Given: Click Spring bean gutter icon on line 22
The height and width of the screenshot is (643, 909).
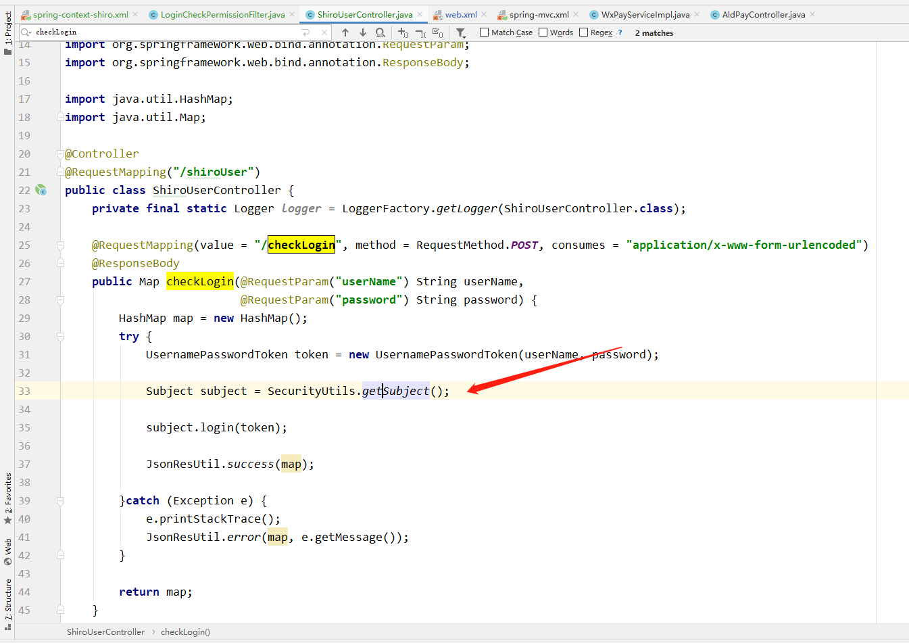Looking at the screenshot, I should click(41, 190).
